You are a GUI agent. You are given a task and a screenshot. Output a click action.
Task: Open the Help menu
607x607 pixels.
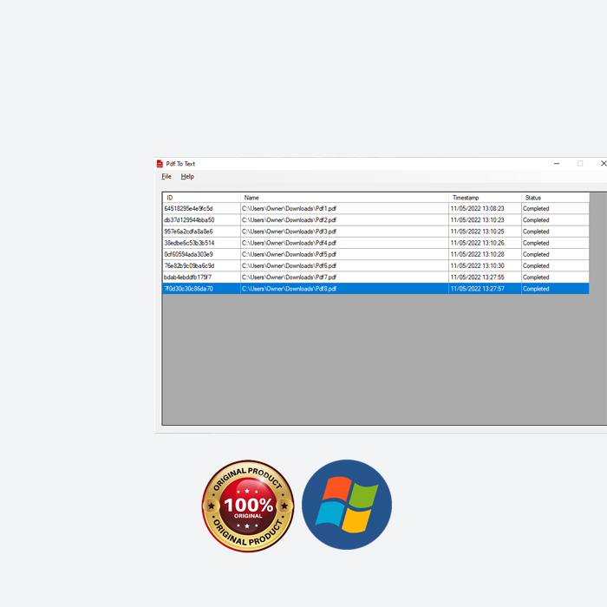pyautogui.click(x=187, y=177)
